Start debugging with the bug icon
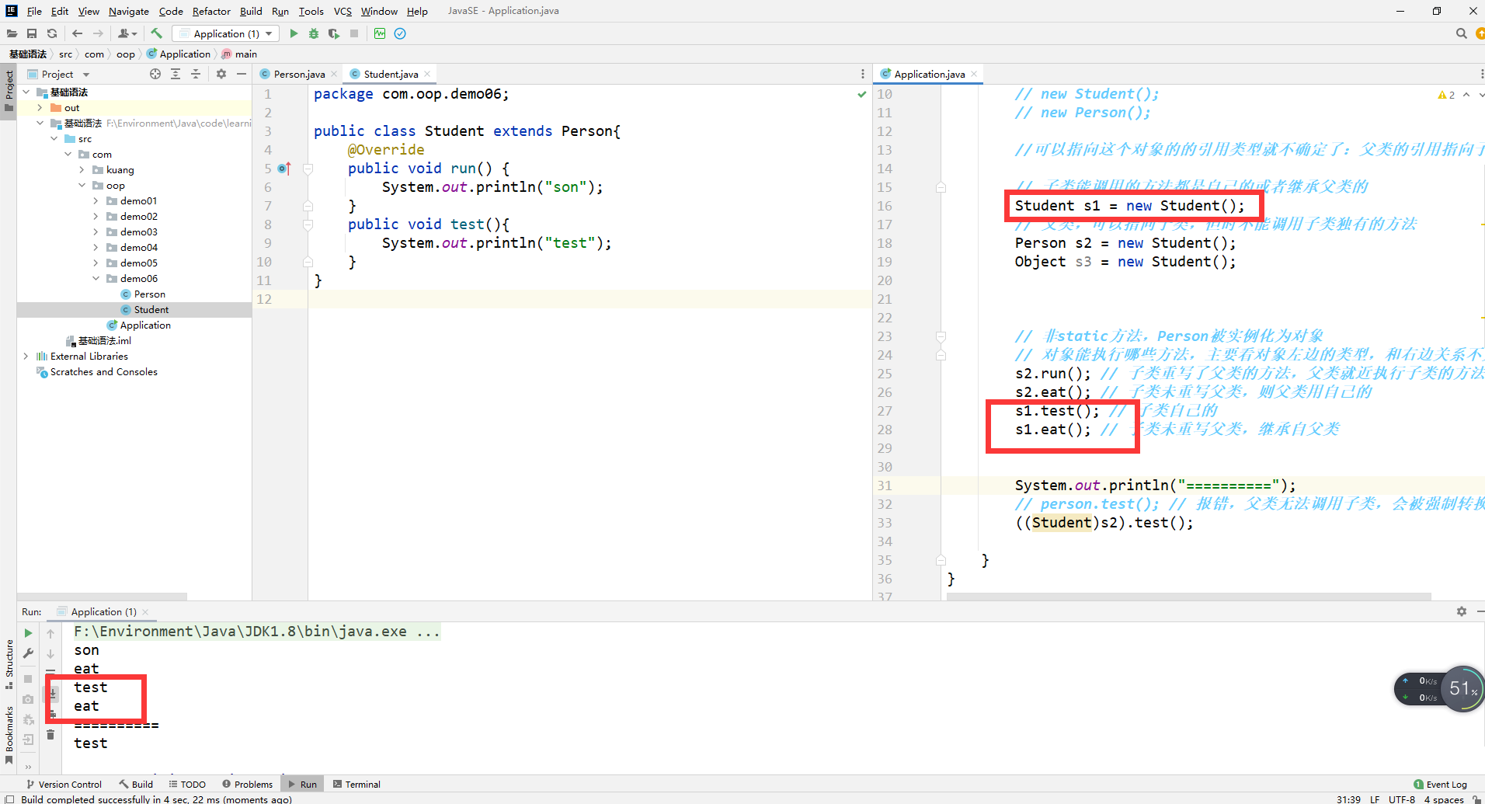This screenshot has width=1485, height=804. [x=314, y=33]
